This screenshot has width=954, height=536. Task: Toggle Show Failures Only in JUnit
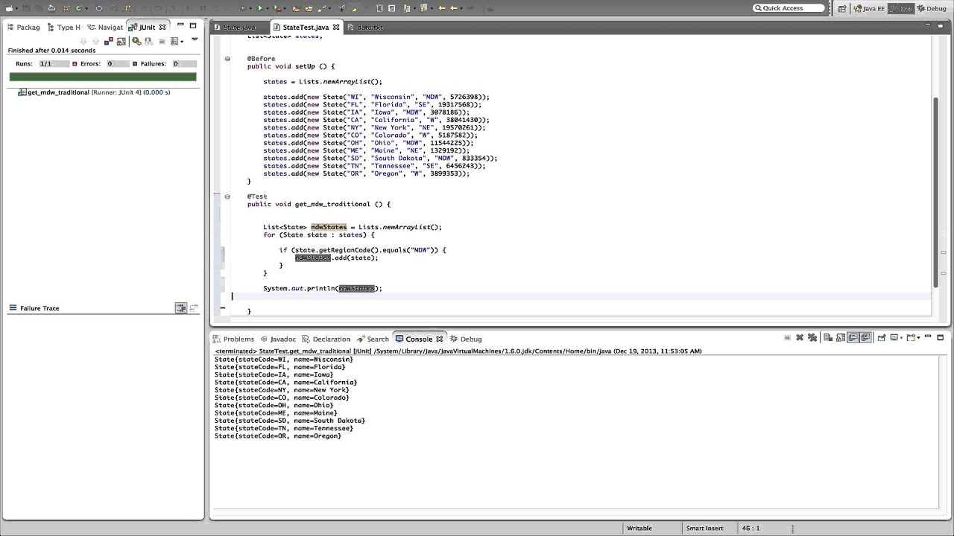(x=109, y=41)
